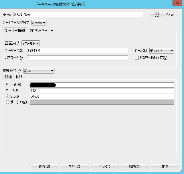
Task: Click the パスワード input field
Action: point(77,58)
